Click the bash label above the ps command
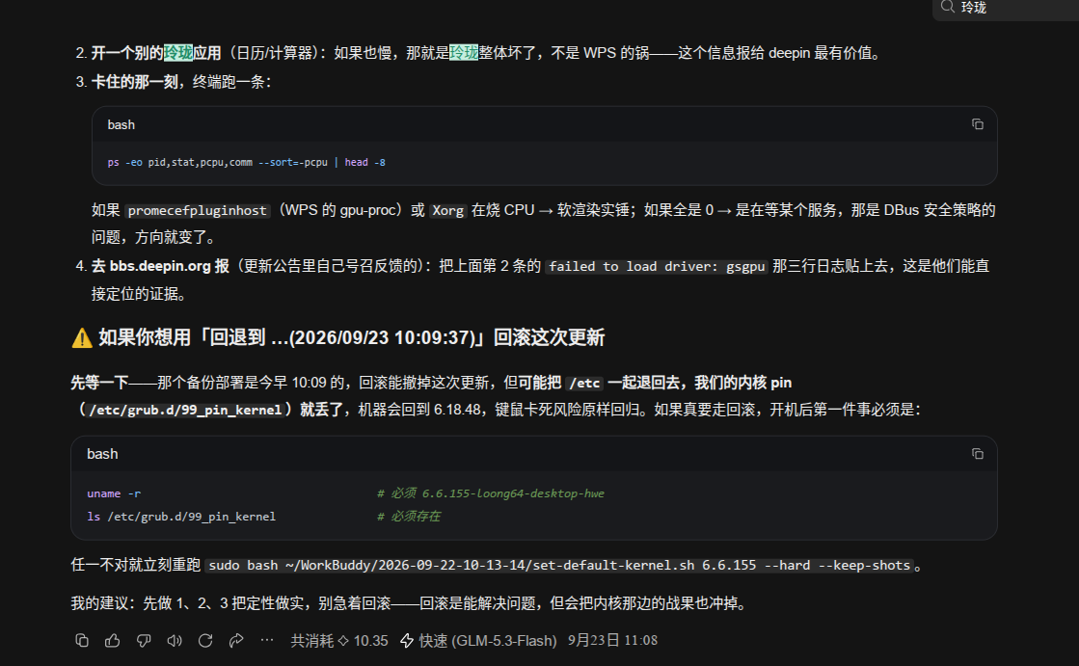The image size is (1079, 666). point(121,124)
